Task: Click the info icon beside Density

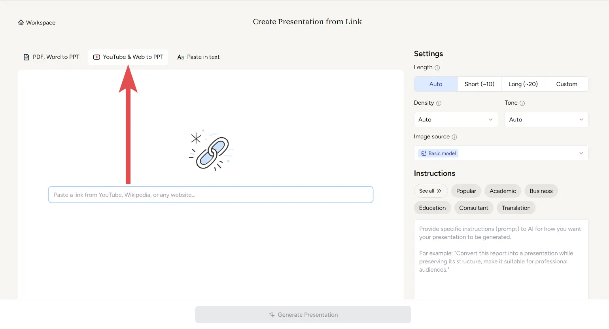Action: coord(439,103)
